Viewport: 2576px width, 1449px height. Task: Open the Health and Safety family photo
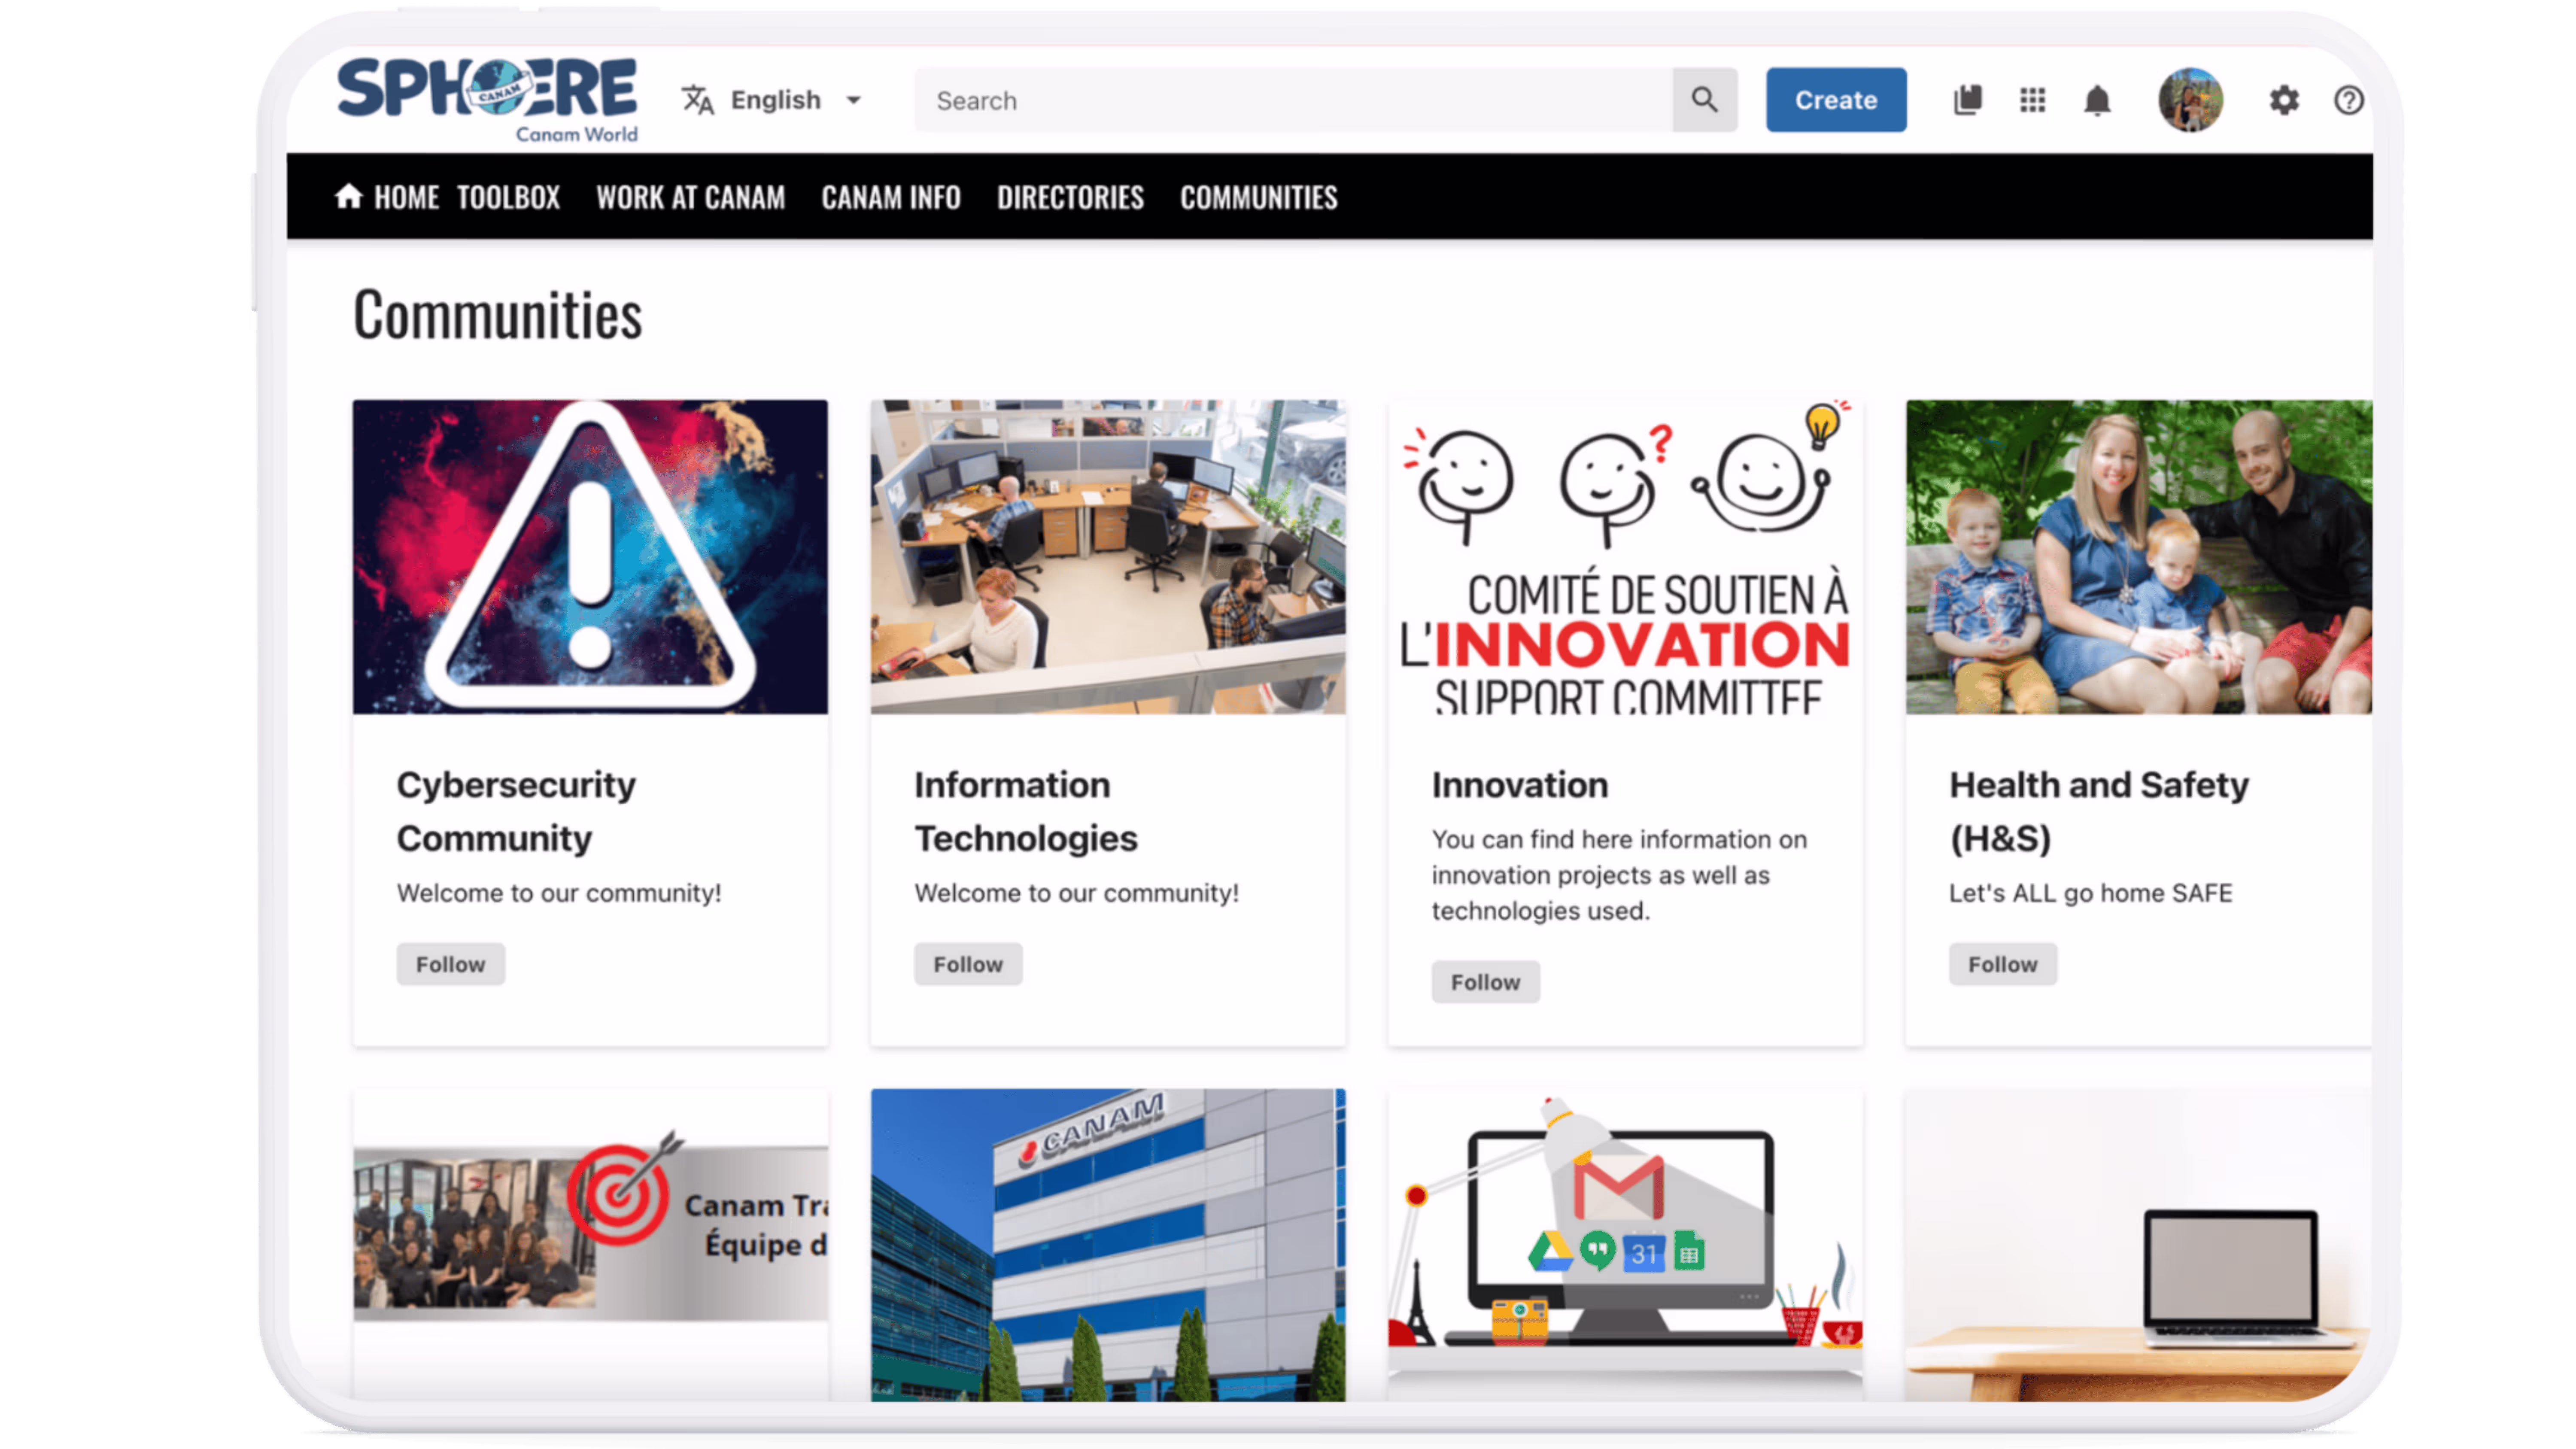[x=2139, y=557]
